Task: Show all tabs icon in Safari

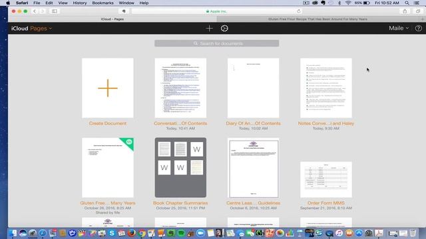Action: 418,11
